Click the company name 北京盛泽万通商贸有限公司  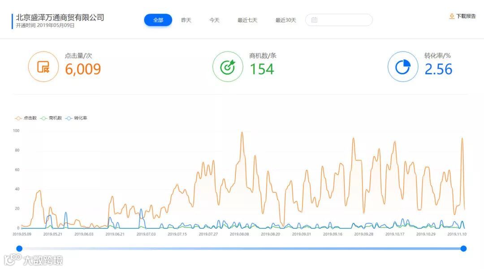pyautogui.click(x=60, y=17)
